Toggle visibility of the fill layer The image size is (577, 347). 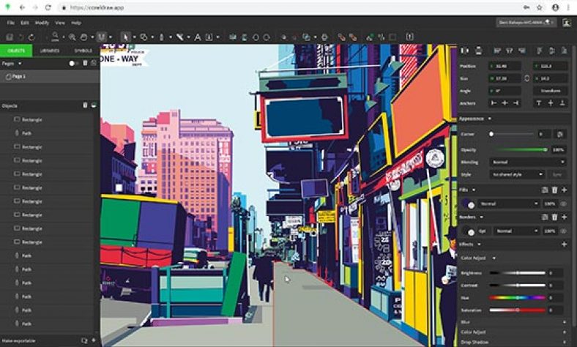pos(564,204)
